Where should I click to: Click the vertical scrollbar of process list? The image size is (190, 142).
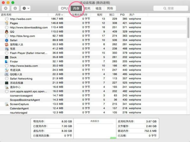[188, 28]
